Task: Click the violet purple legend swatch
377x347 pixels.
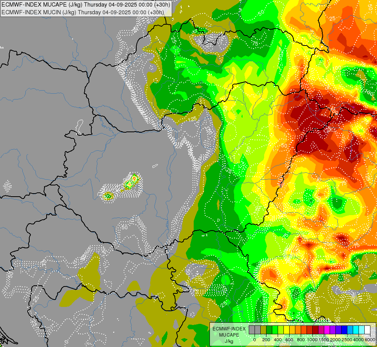Action: (x=333, y=330)
